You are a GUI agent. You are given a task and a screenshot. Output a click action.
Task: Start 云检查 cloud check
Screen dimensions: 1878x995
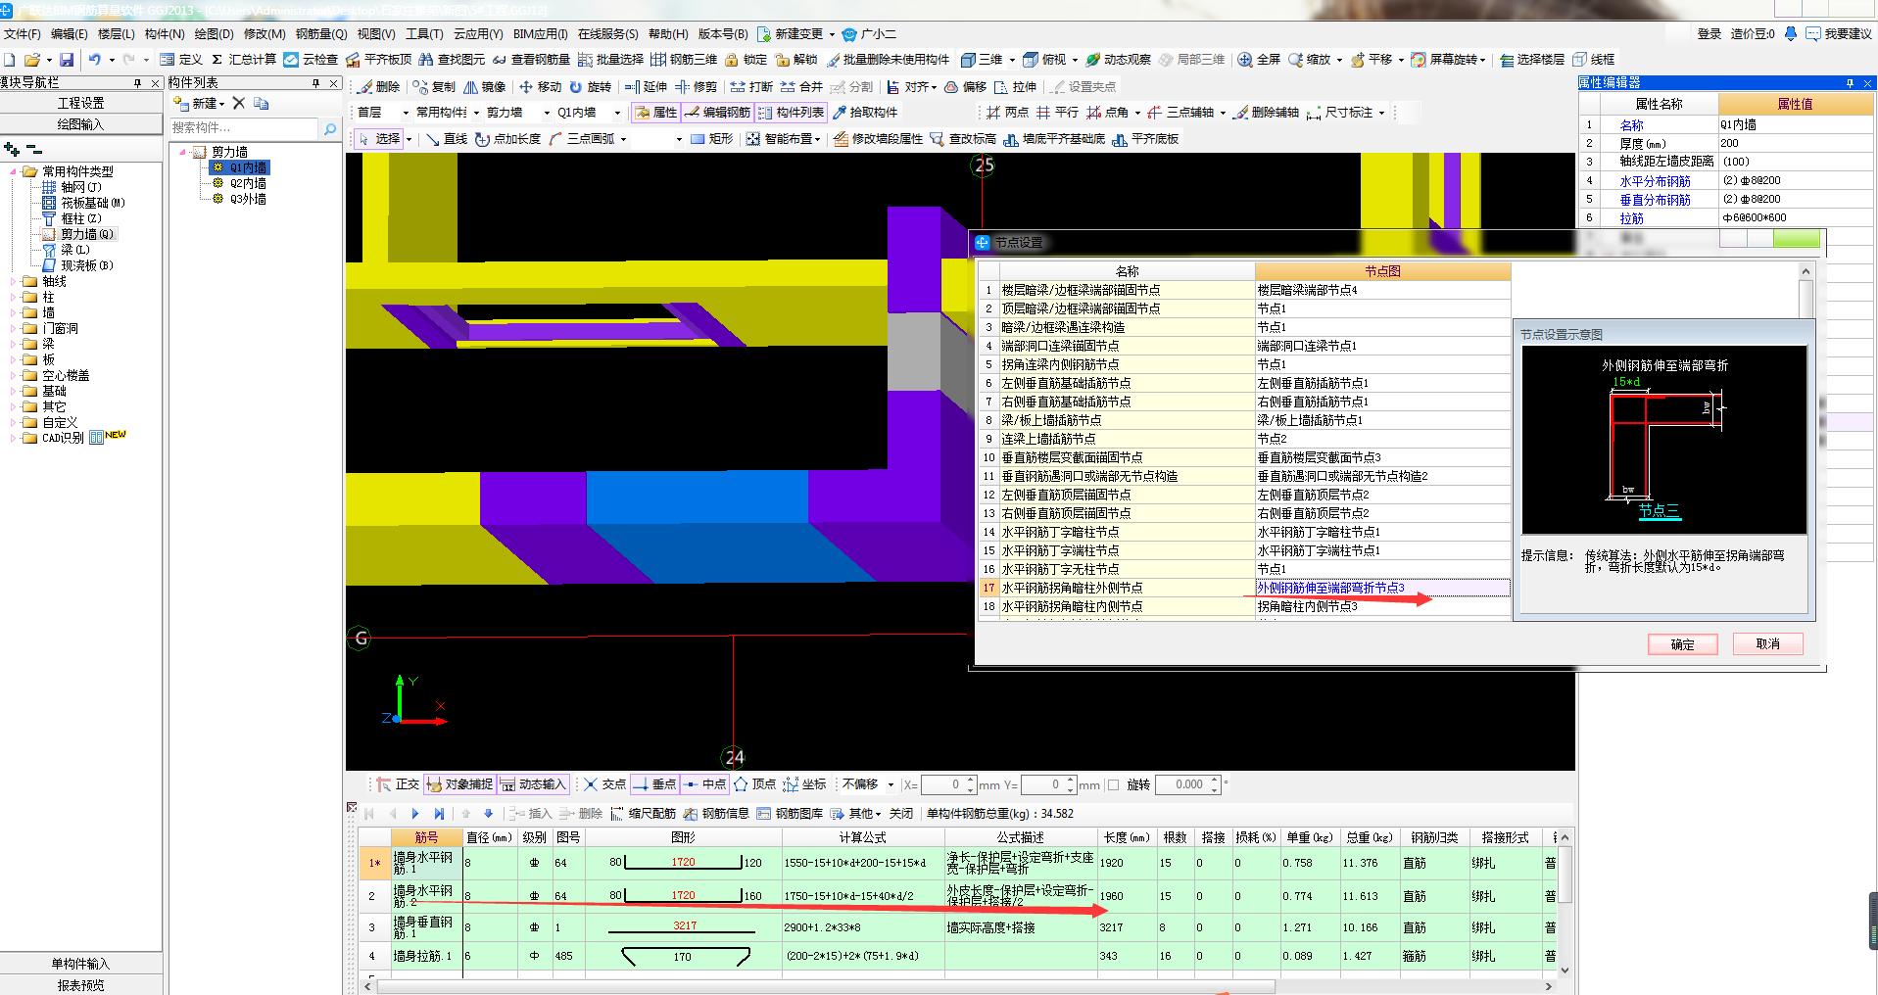tap(312, 60)
